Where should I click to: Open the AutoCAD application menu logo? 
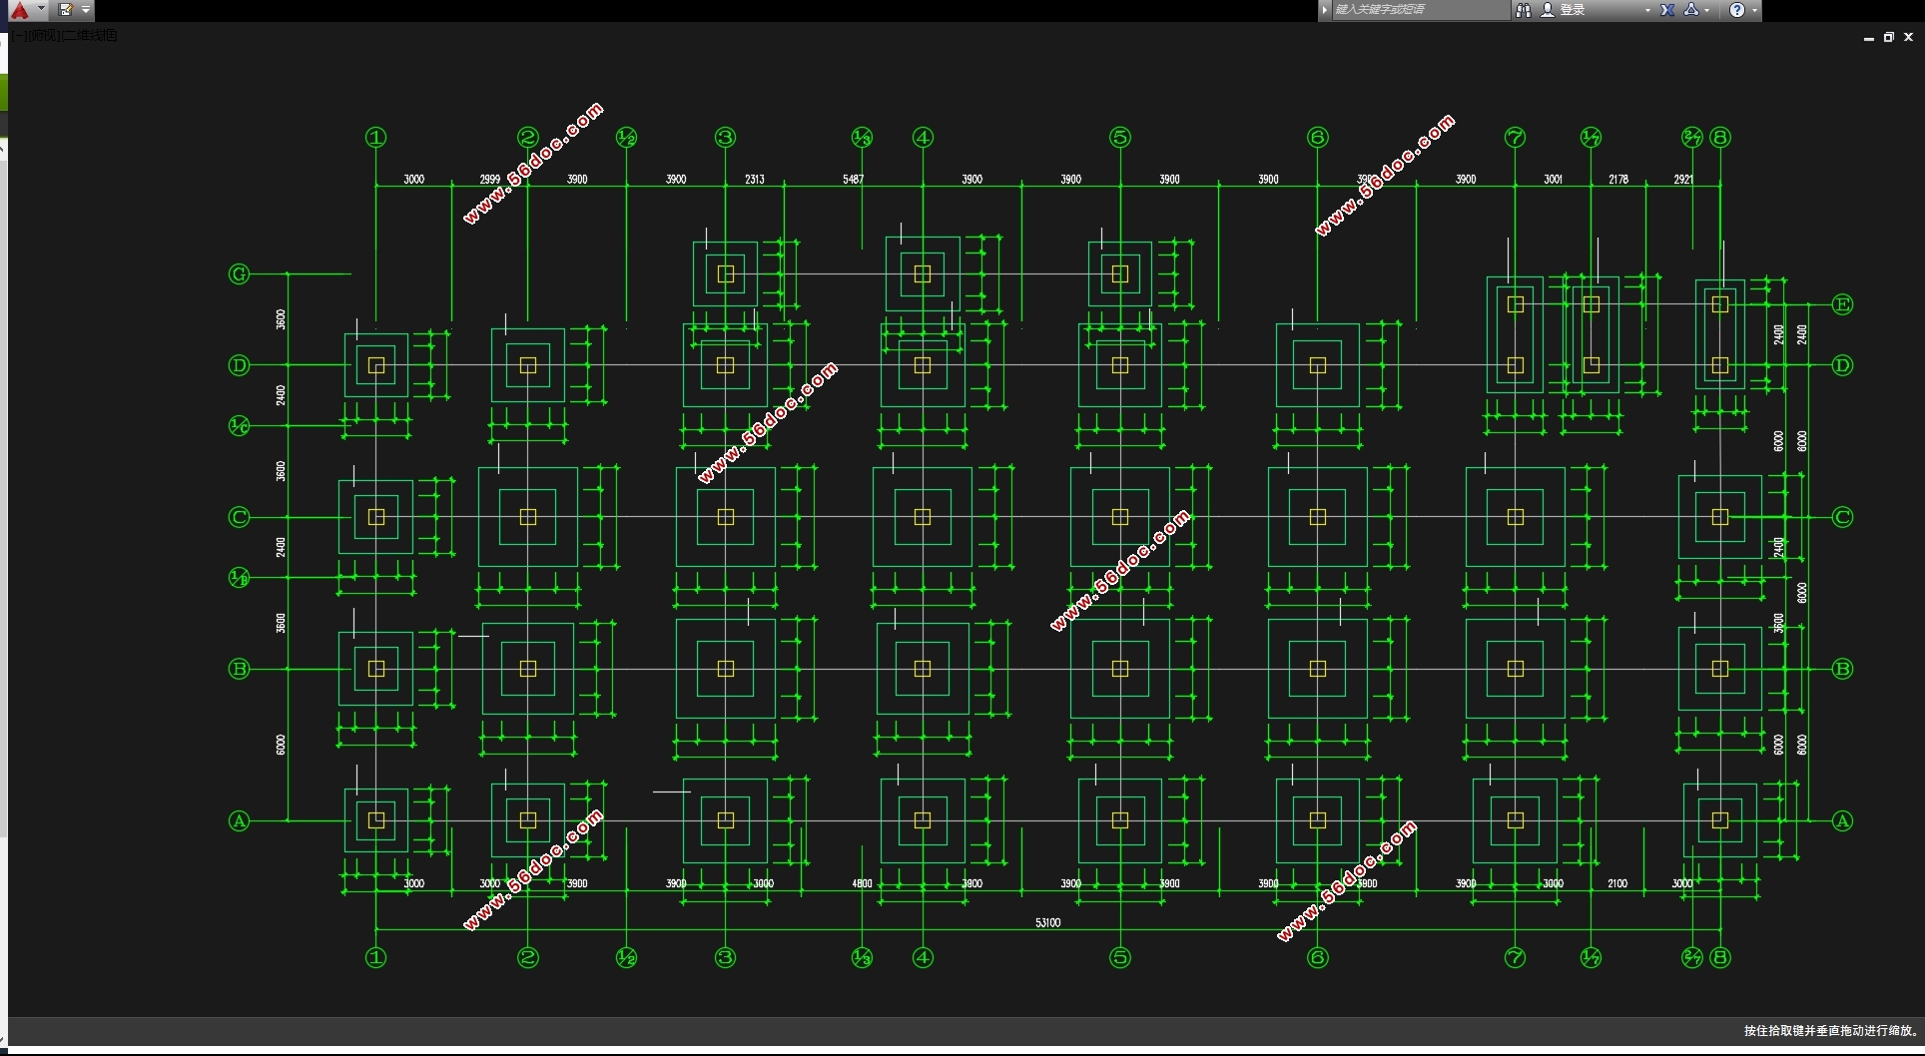[20, 10]
